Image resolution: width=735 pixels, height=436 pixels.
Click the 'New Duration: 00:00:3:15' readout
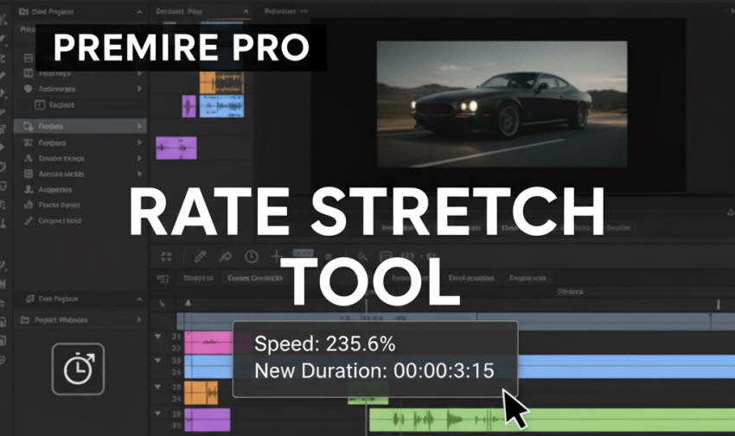(374, 370)
